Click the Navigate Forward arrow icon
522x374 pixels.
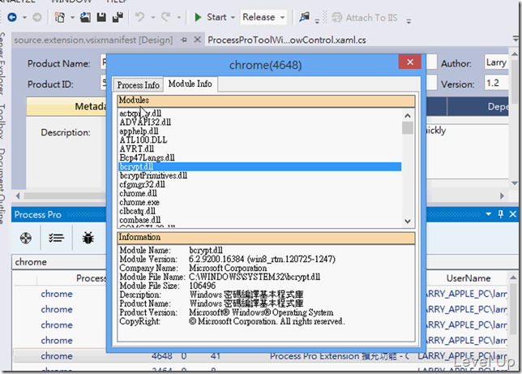37,17
